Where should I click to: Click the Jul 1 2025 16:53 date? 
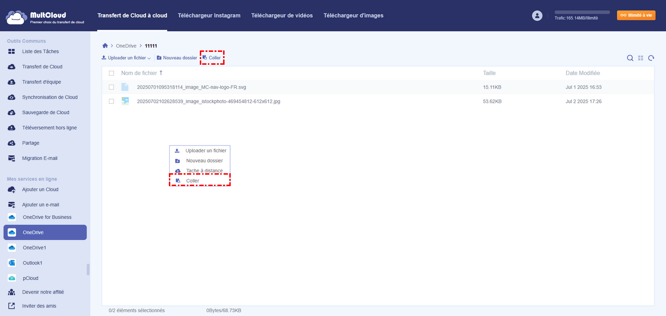click(584, 87)
